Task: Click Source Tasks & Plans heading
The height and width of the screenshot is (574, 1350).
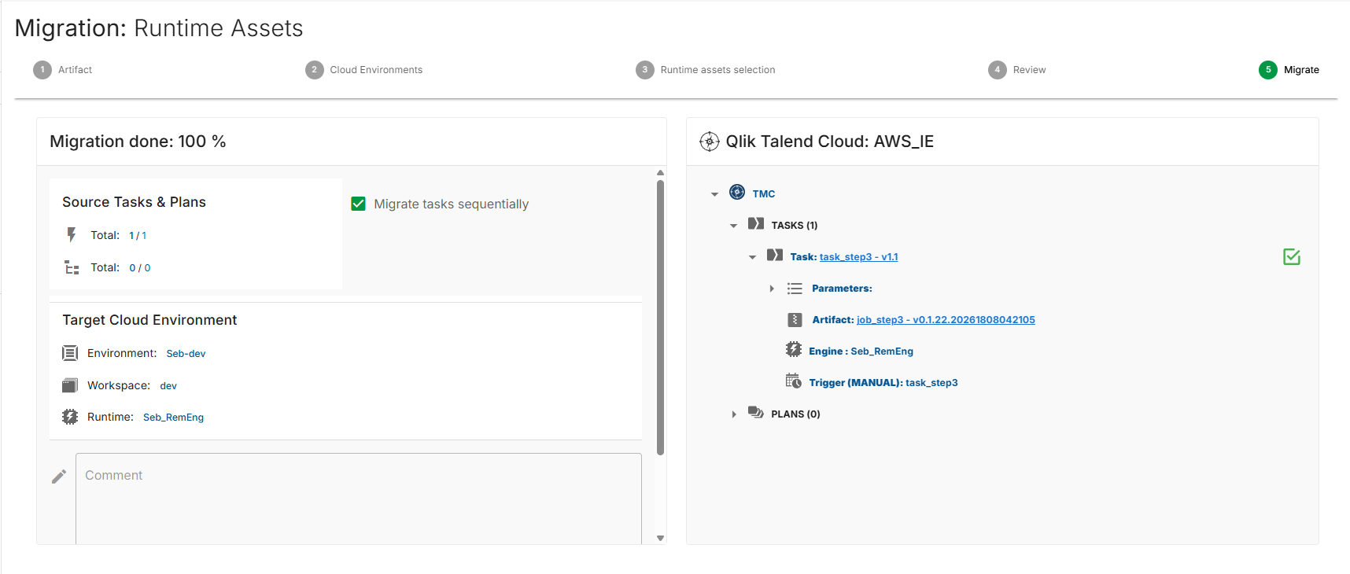Action: coord(134,202)
